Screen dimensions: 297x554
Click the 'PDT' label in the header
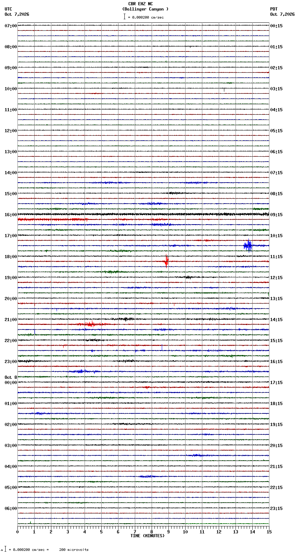pyautogui.click(x=274, y=9)
